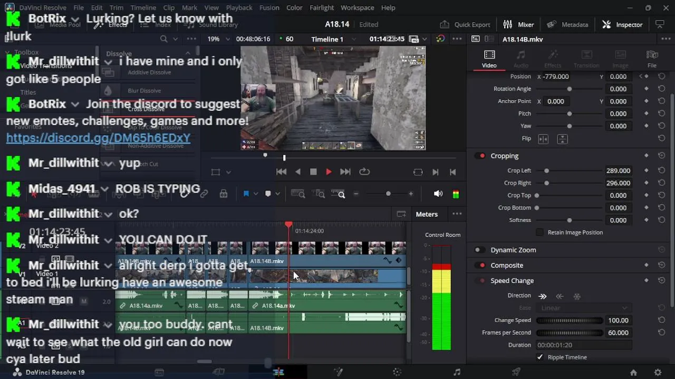This screenshot has width=675, height=379.
Task: Open the Help menu
Action: tap(388, 7)
